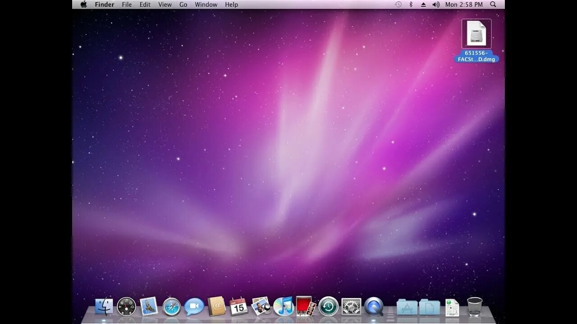Click the Time Machine menu bar icon
Image resolution: width=577 pixels, height=324 pixels.
pos(398,4)
